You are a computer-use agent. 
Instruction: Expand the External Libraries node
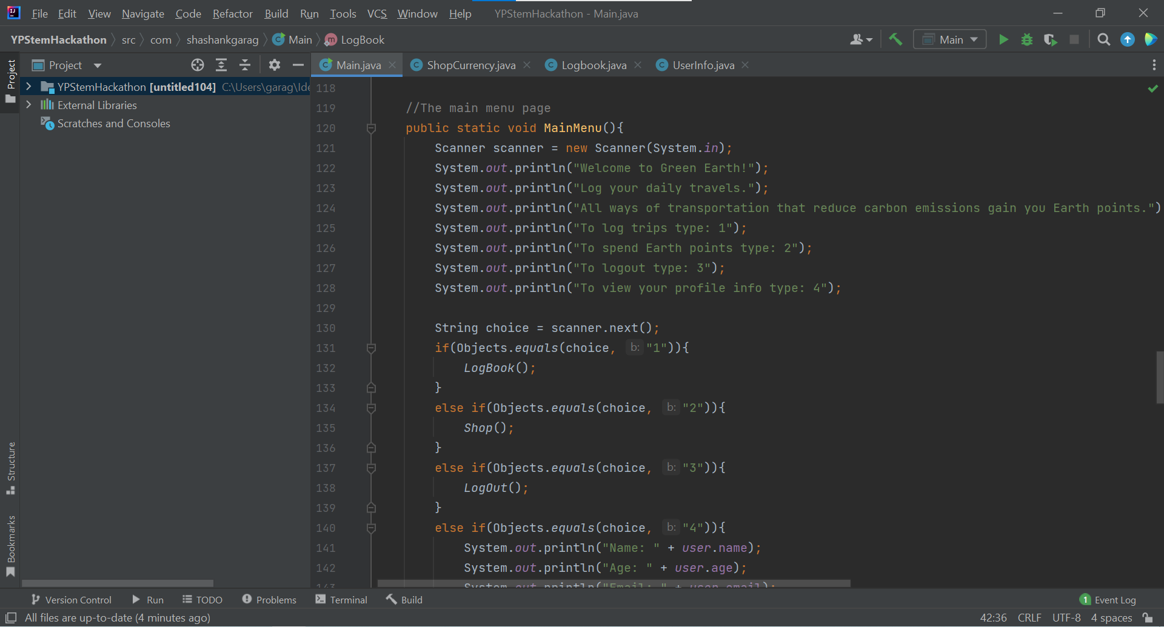[x=28, y=105]
